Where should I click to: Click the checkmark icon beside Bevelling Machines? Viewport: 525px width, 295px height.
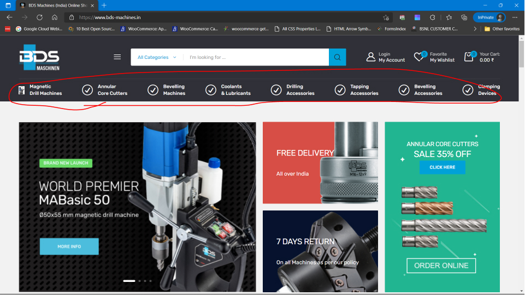click(x=153, y=90)
